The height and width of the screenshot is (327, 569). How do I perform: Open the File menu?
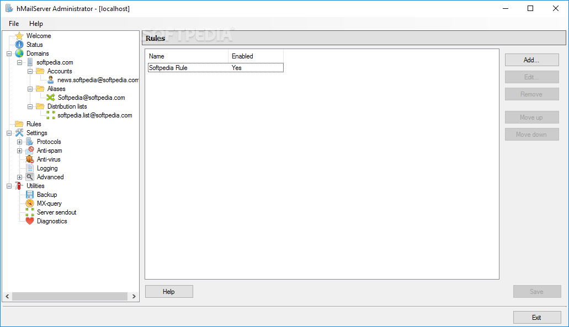(x=14, y=24)
